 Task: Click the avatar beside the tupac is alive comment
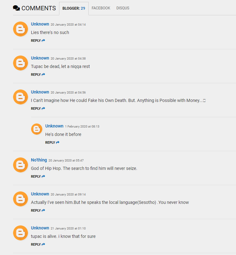(x=21, y=233)
